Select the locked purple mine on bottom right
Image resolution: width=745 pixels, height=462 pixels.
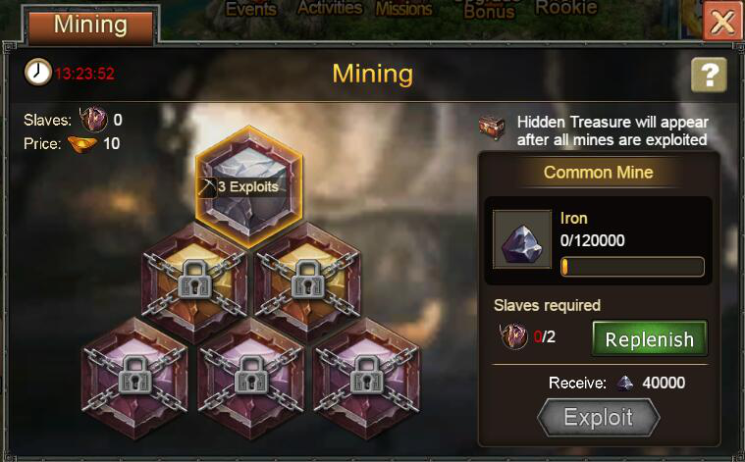366,378
